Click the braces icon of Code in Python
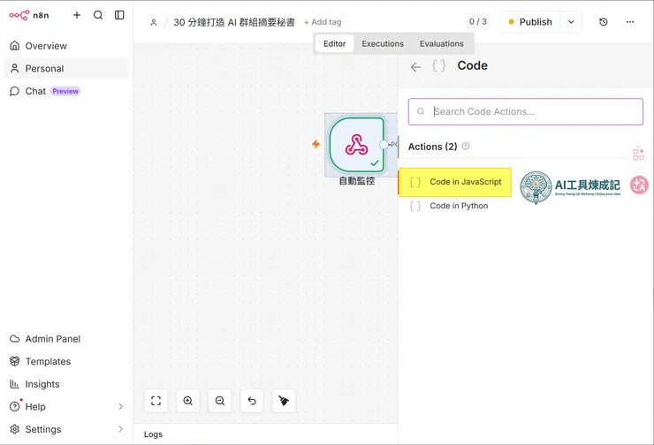Image resolution: width=654 pixels, height=445 pixels. (415, 206)
